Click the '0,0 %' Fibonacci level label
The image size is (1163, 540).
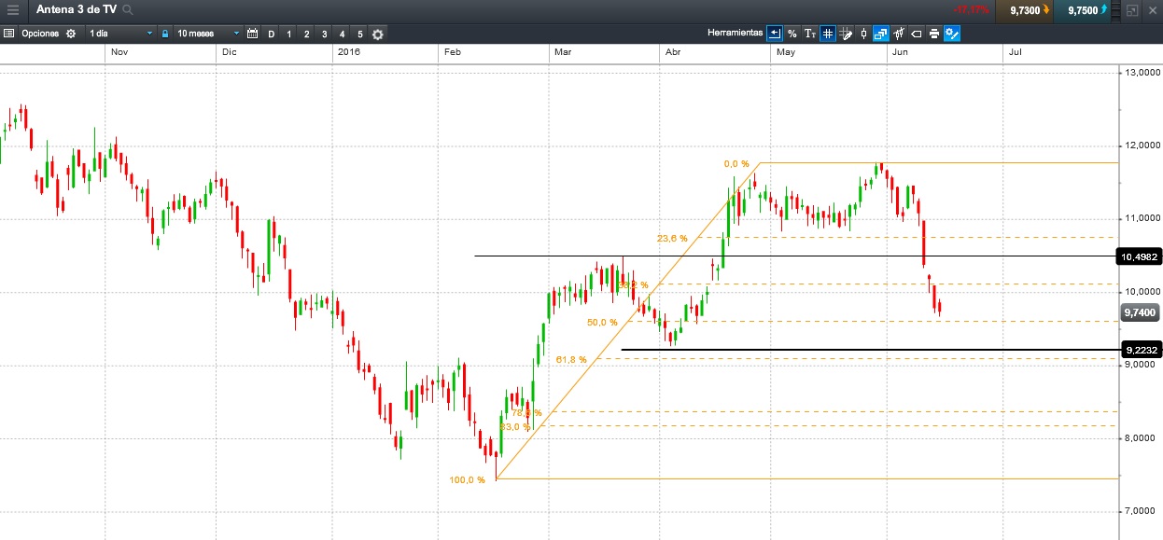pyautogui.click(x=736, y=164)
